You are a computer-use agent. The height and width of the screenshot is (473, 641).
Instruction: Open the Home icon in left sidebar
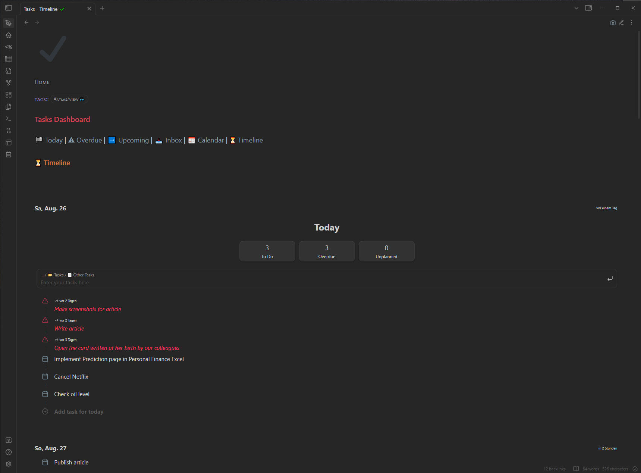tap(8, 35)
